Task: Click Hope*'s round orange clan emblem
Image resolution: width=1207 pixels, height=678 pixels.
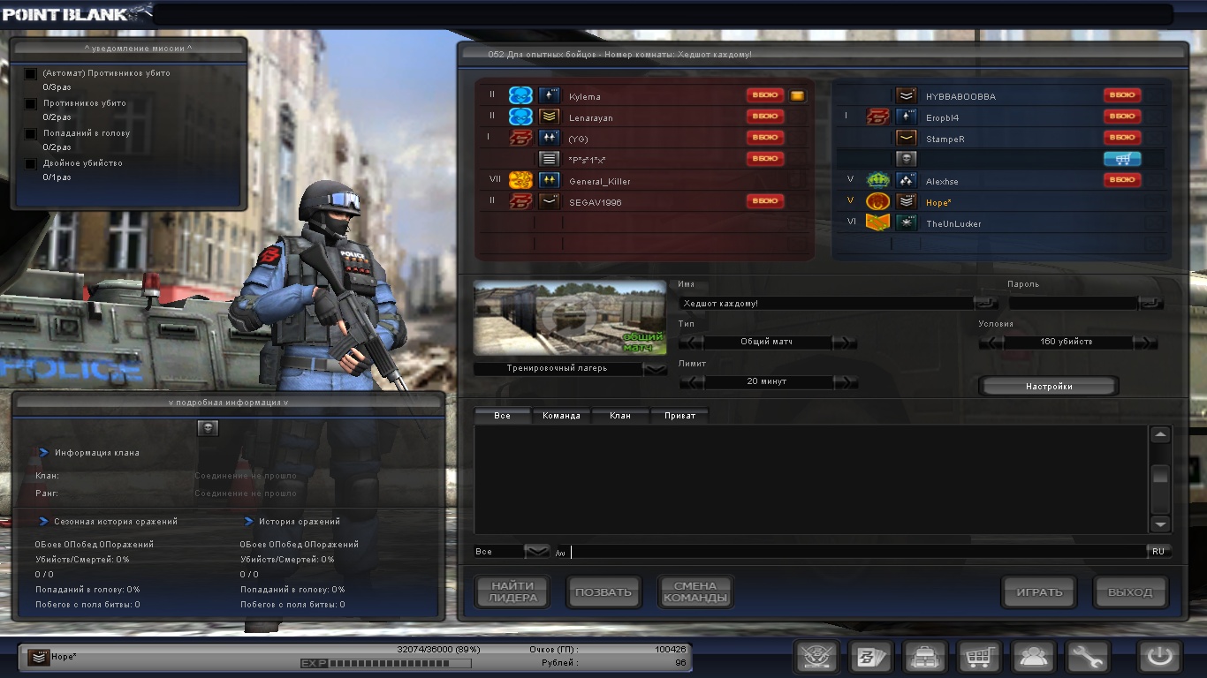Action: click(877, 201)
